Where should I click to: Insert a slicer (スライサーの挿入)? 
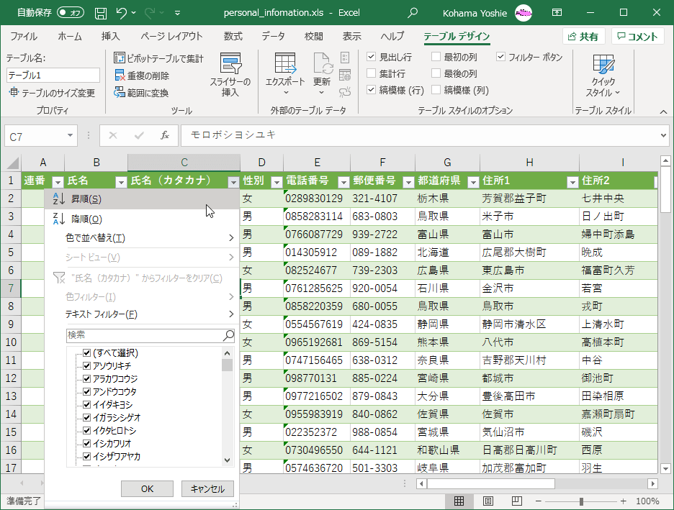[230, 75]
